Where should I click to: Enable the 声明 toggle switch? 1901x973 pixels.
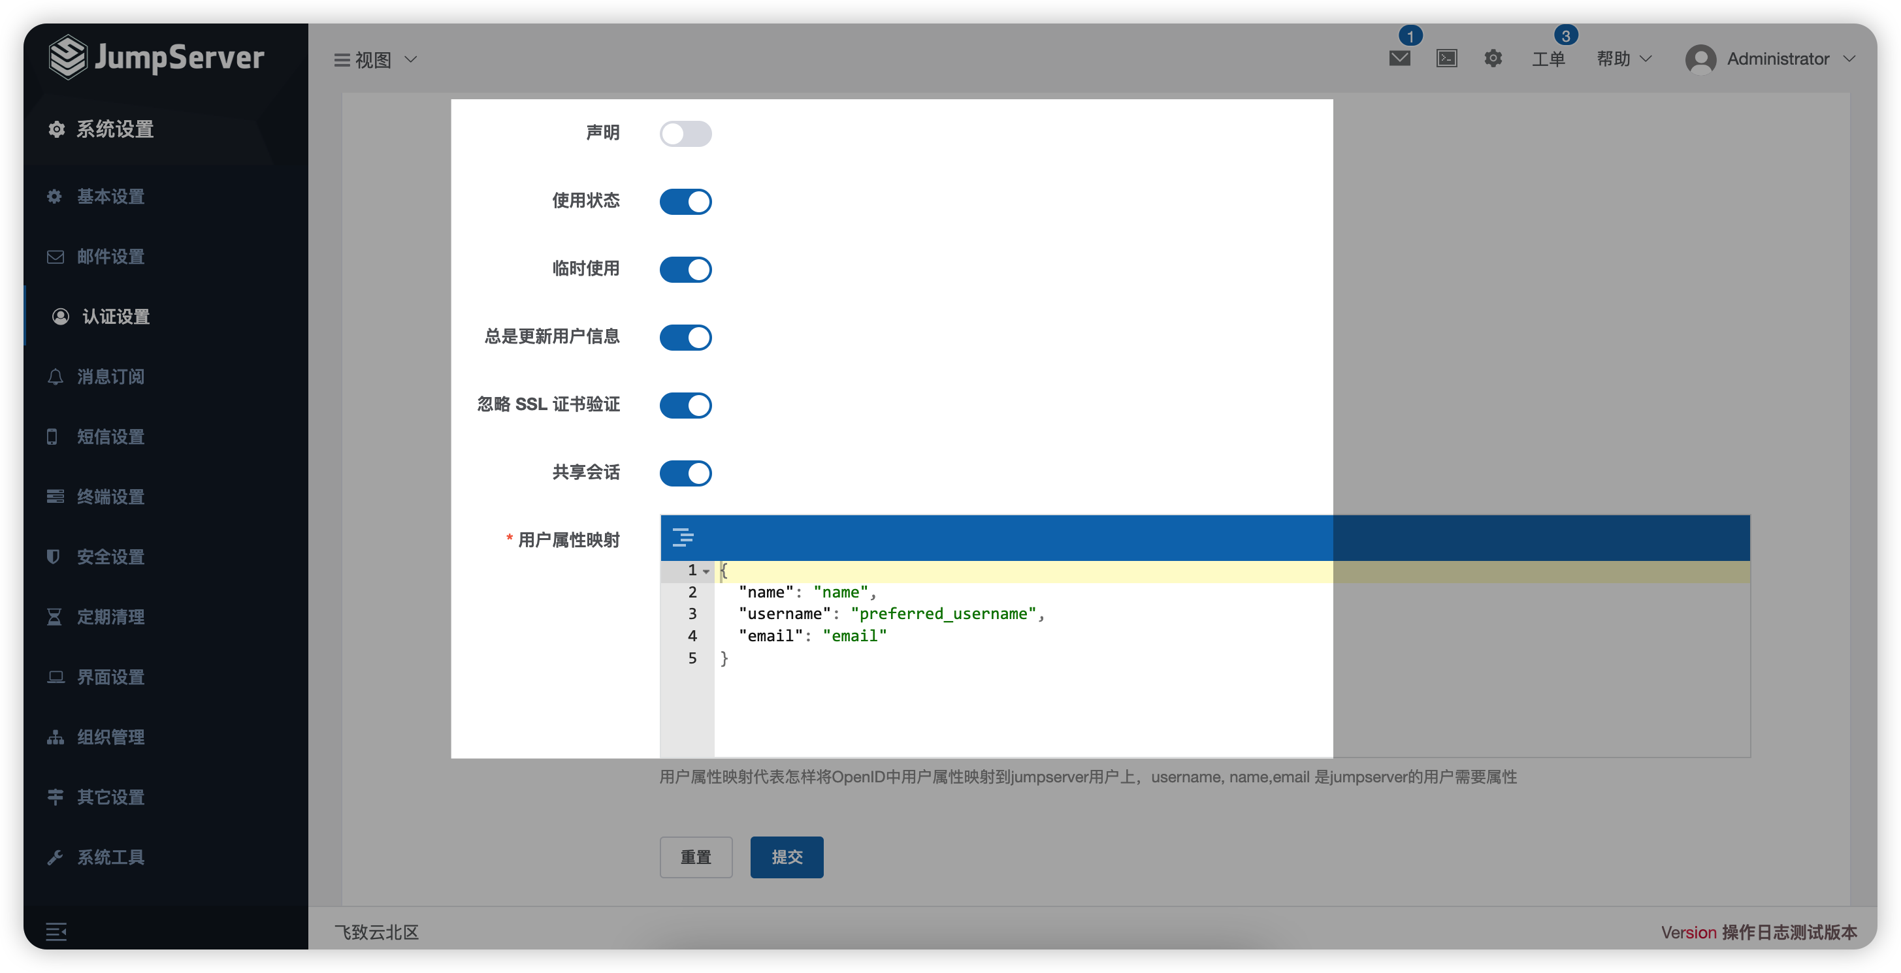pos(685,133)
